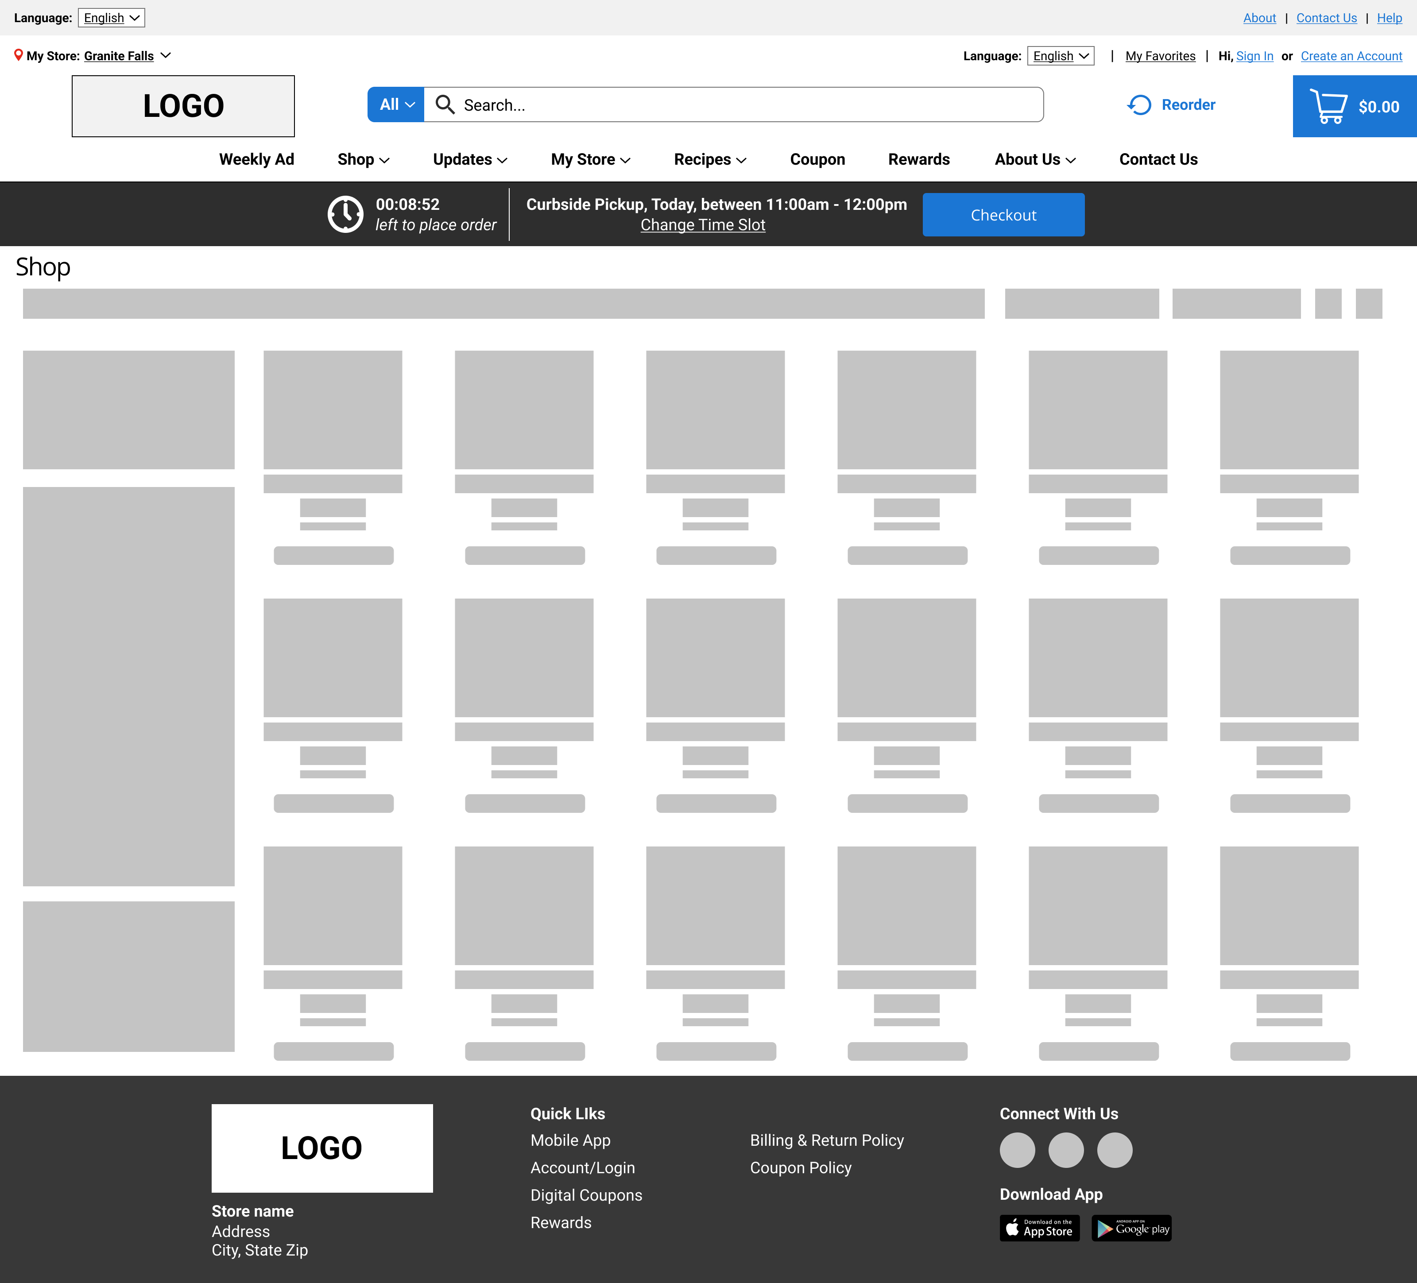Screen dimensions: 1417x1283
Task: Click the first social media circle icon
Action: point(1017,1150)
